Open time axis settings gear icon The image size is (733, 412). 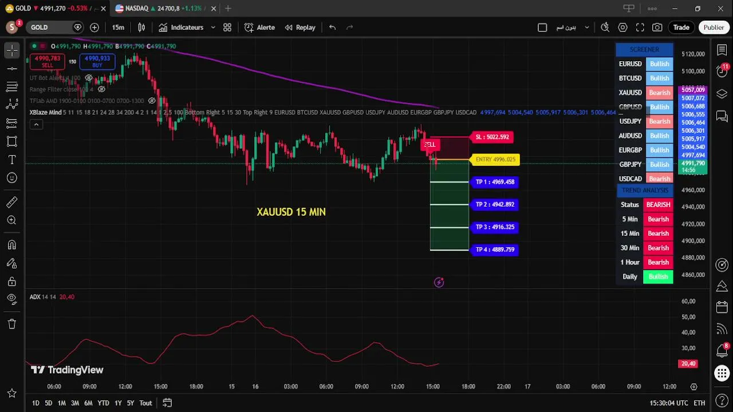(693, 387)
